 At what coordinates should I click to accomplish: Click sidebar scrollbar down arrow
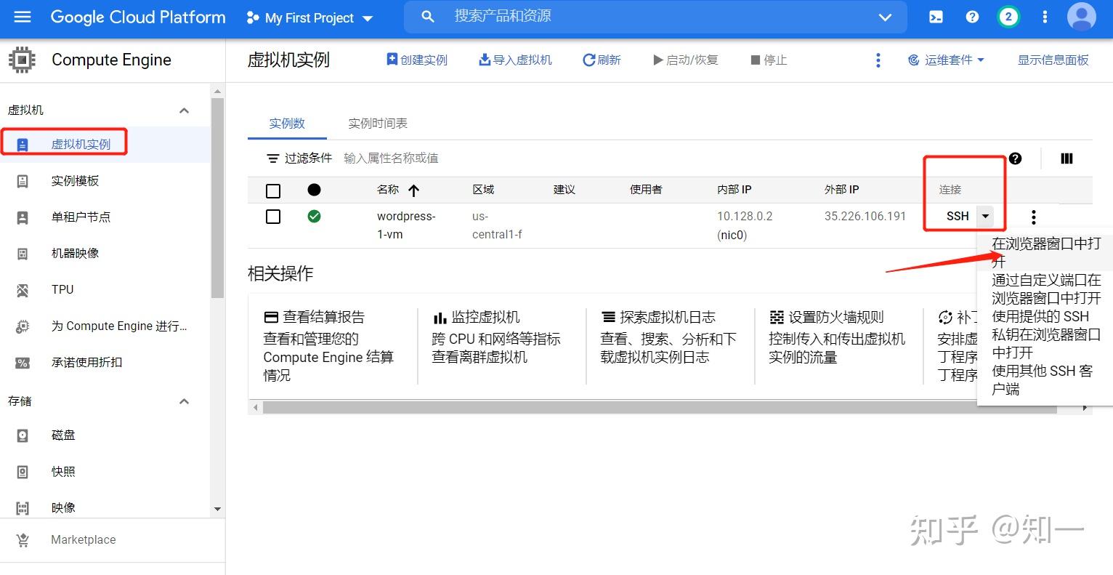tap(217, 510)
